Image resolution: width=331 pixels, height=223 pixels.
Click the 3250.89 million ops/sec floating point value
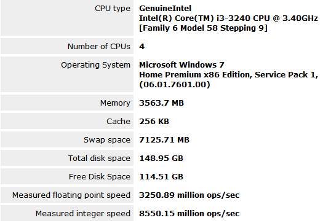[x=189, y=195]
